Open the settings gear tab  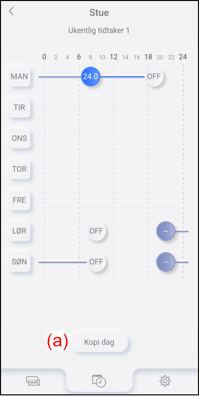tap(165, 381)
